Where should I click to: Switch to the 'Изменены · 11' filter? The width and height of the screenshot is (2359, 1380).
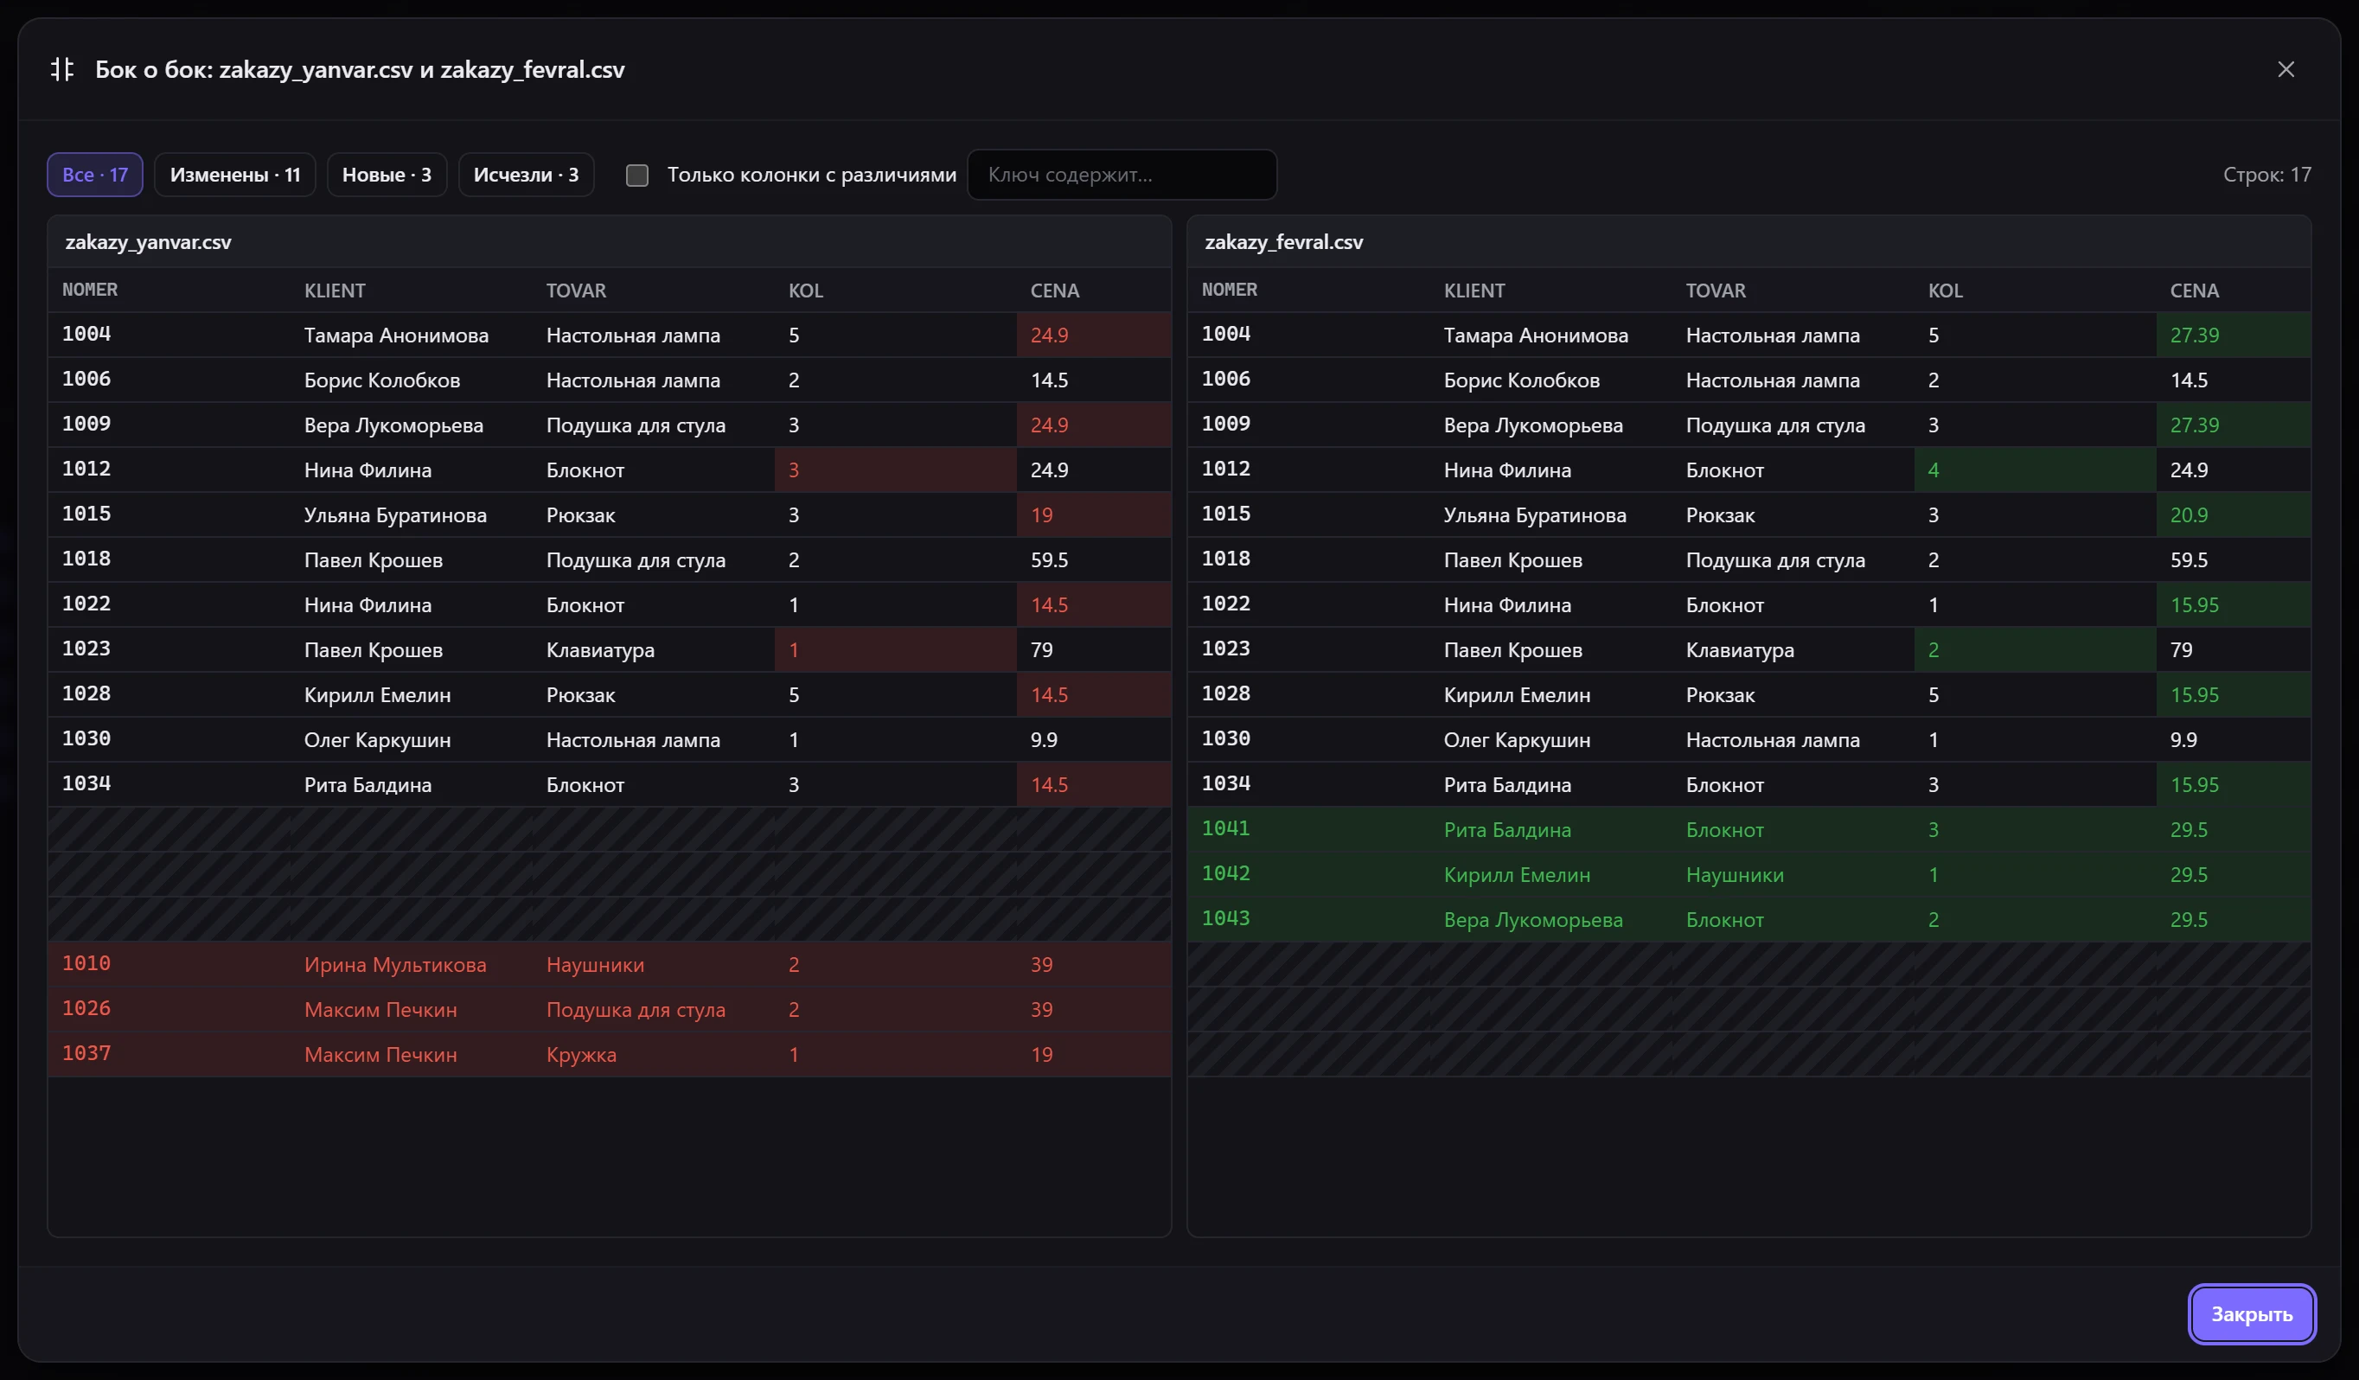click(235, 174)
